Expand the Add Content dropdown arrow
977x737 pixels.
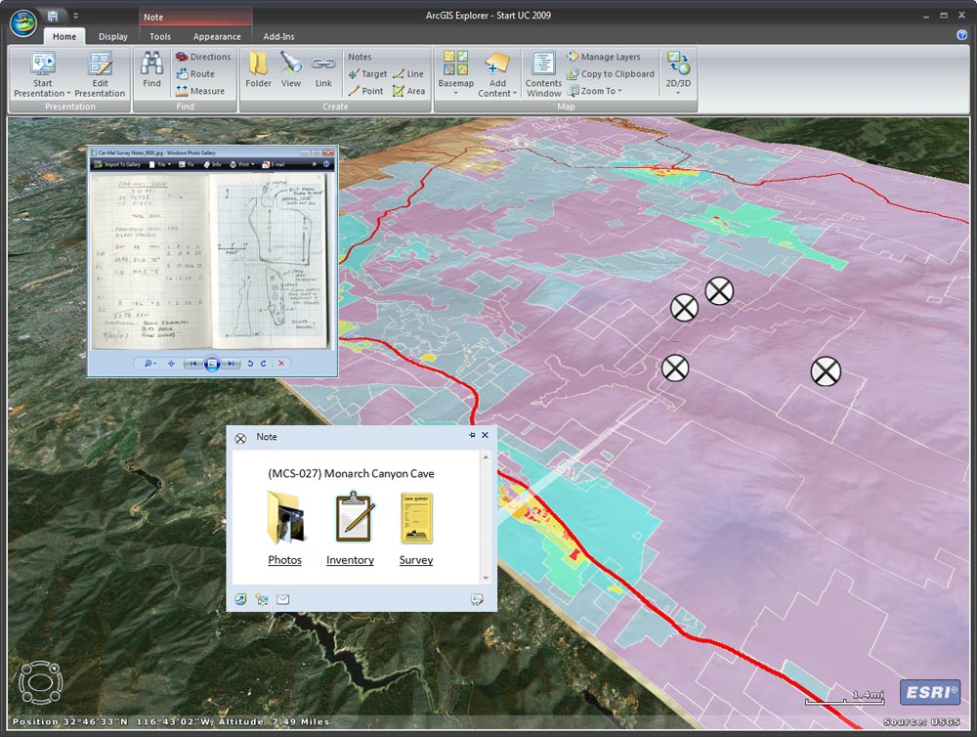[x=515, y=94]
